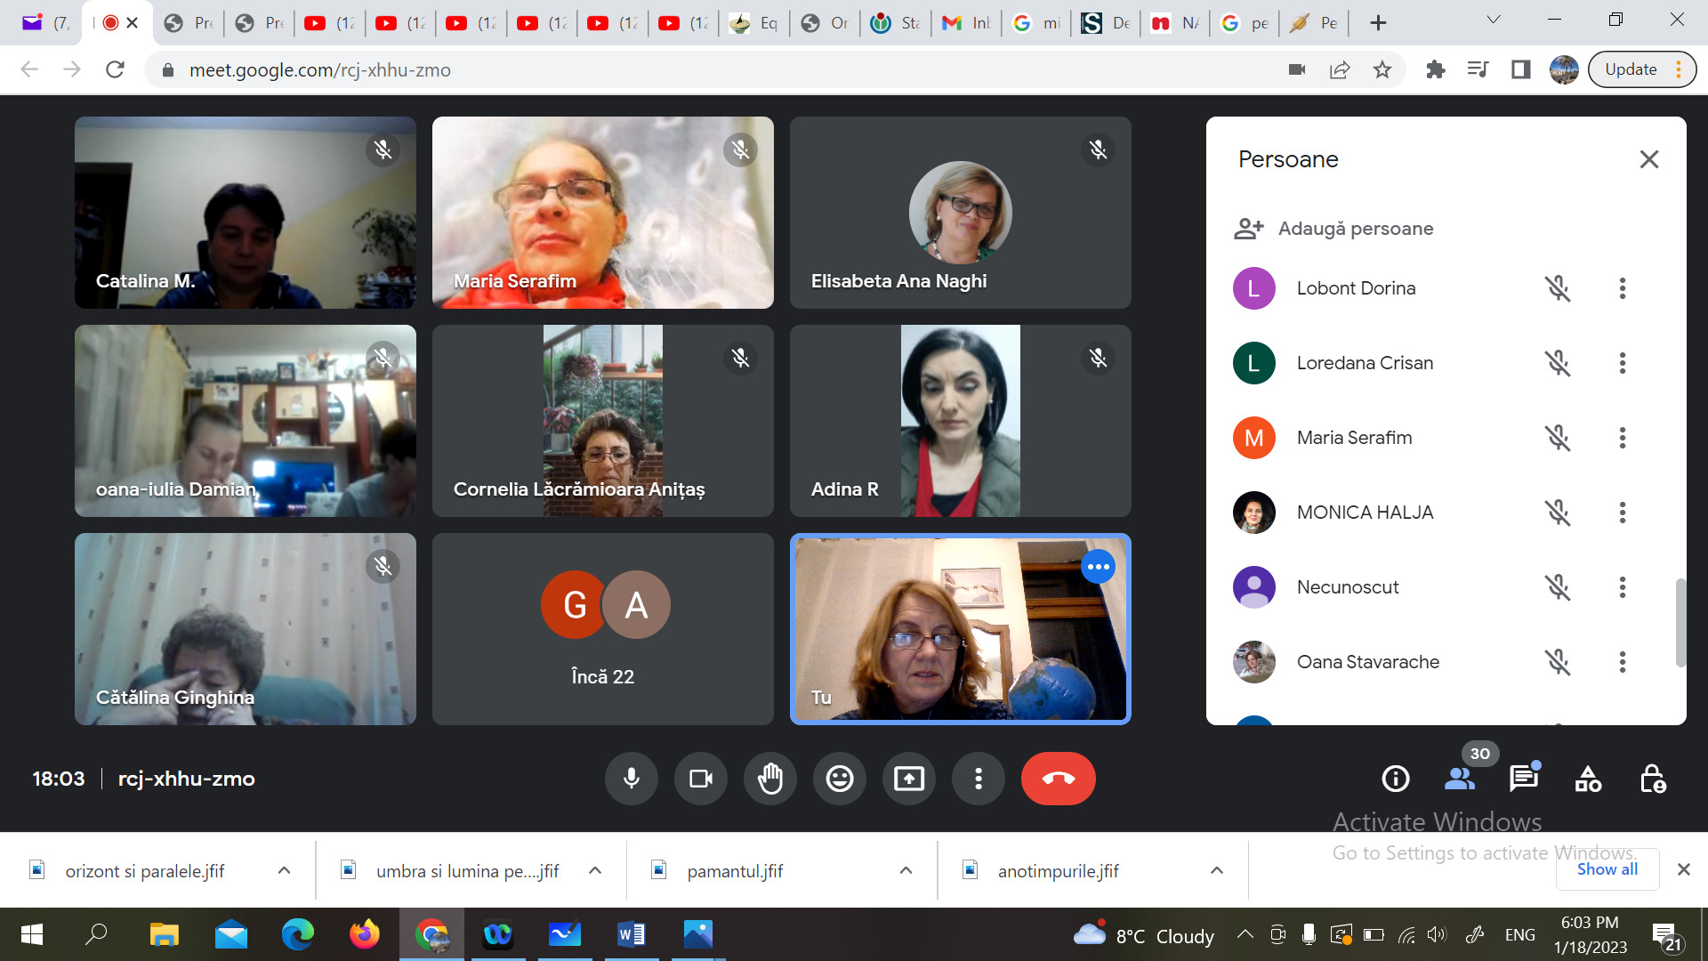Select Elisabeta Ana Naghi's video tile
This screenshot has height=961, width=1708.
[961, 213]
